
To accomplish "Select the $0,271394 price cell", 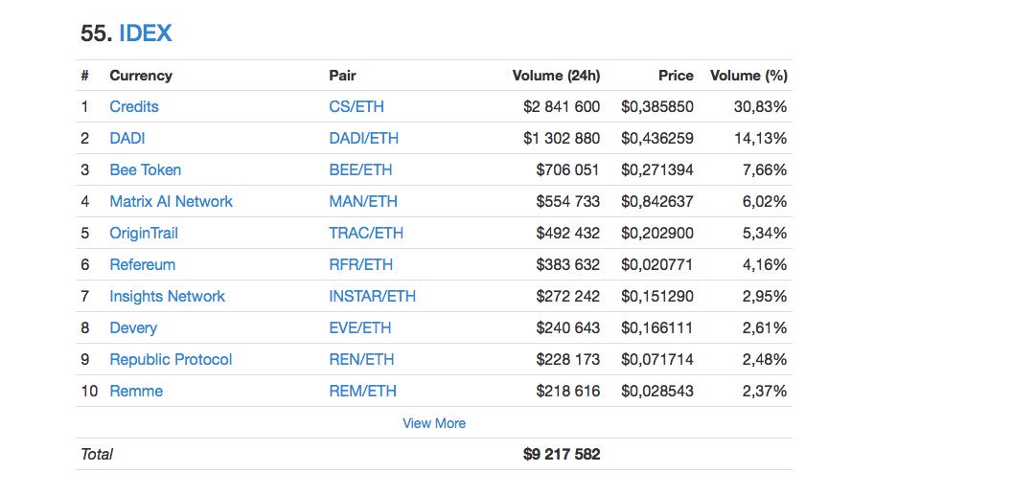I will pos(657,170).
